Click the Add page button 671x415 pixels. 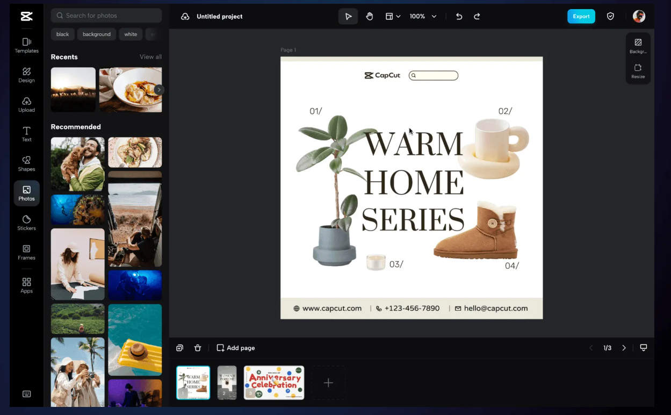click(235, 348)
